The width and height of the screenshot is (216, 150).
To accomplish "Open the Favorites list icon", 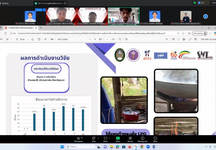I will point(189,33).
